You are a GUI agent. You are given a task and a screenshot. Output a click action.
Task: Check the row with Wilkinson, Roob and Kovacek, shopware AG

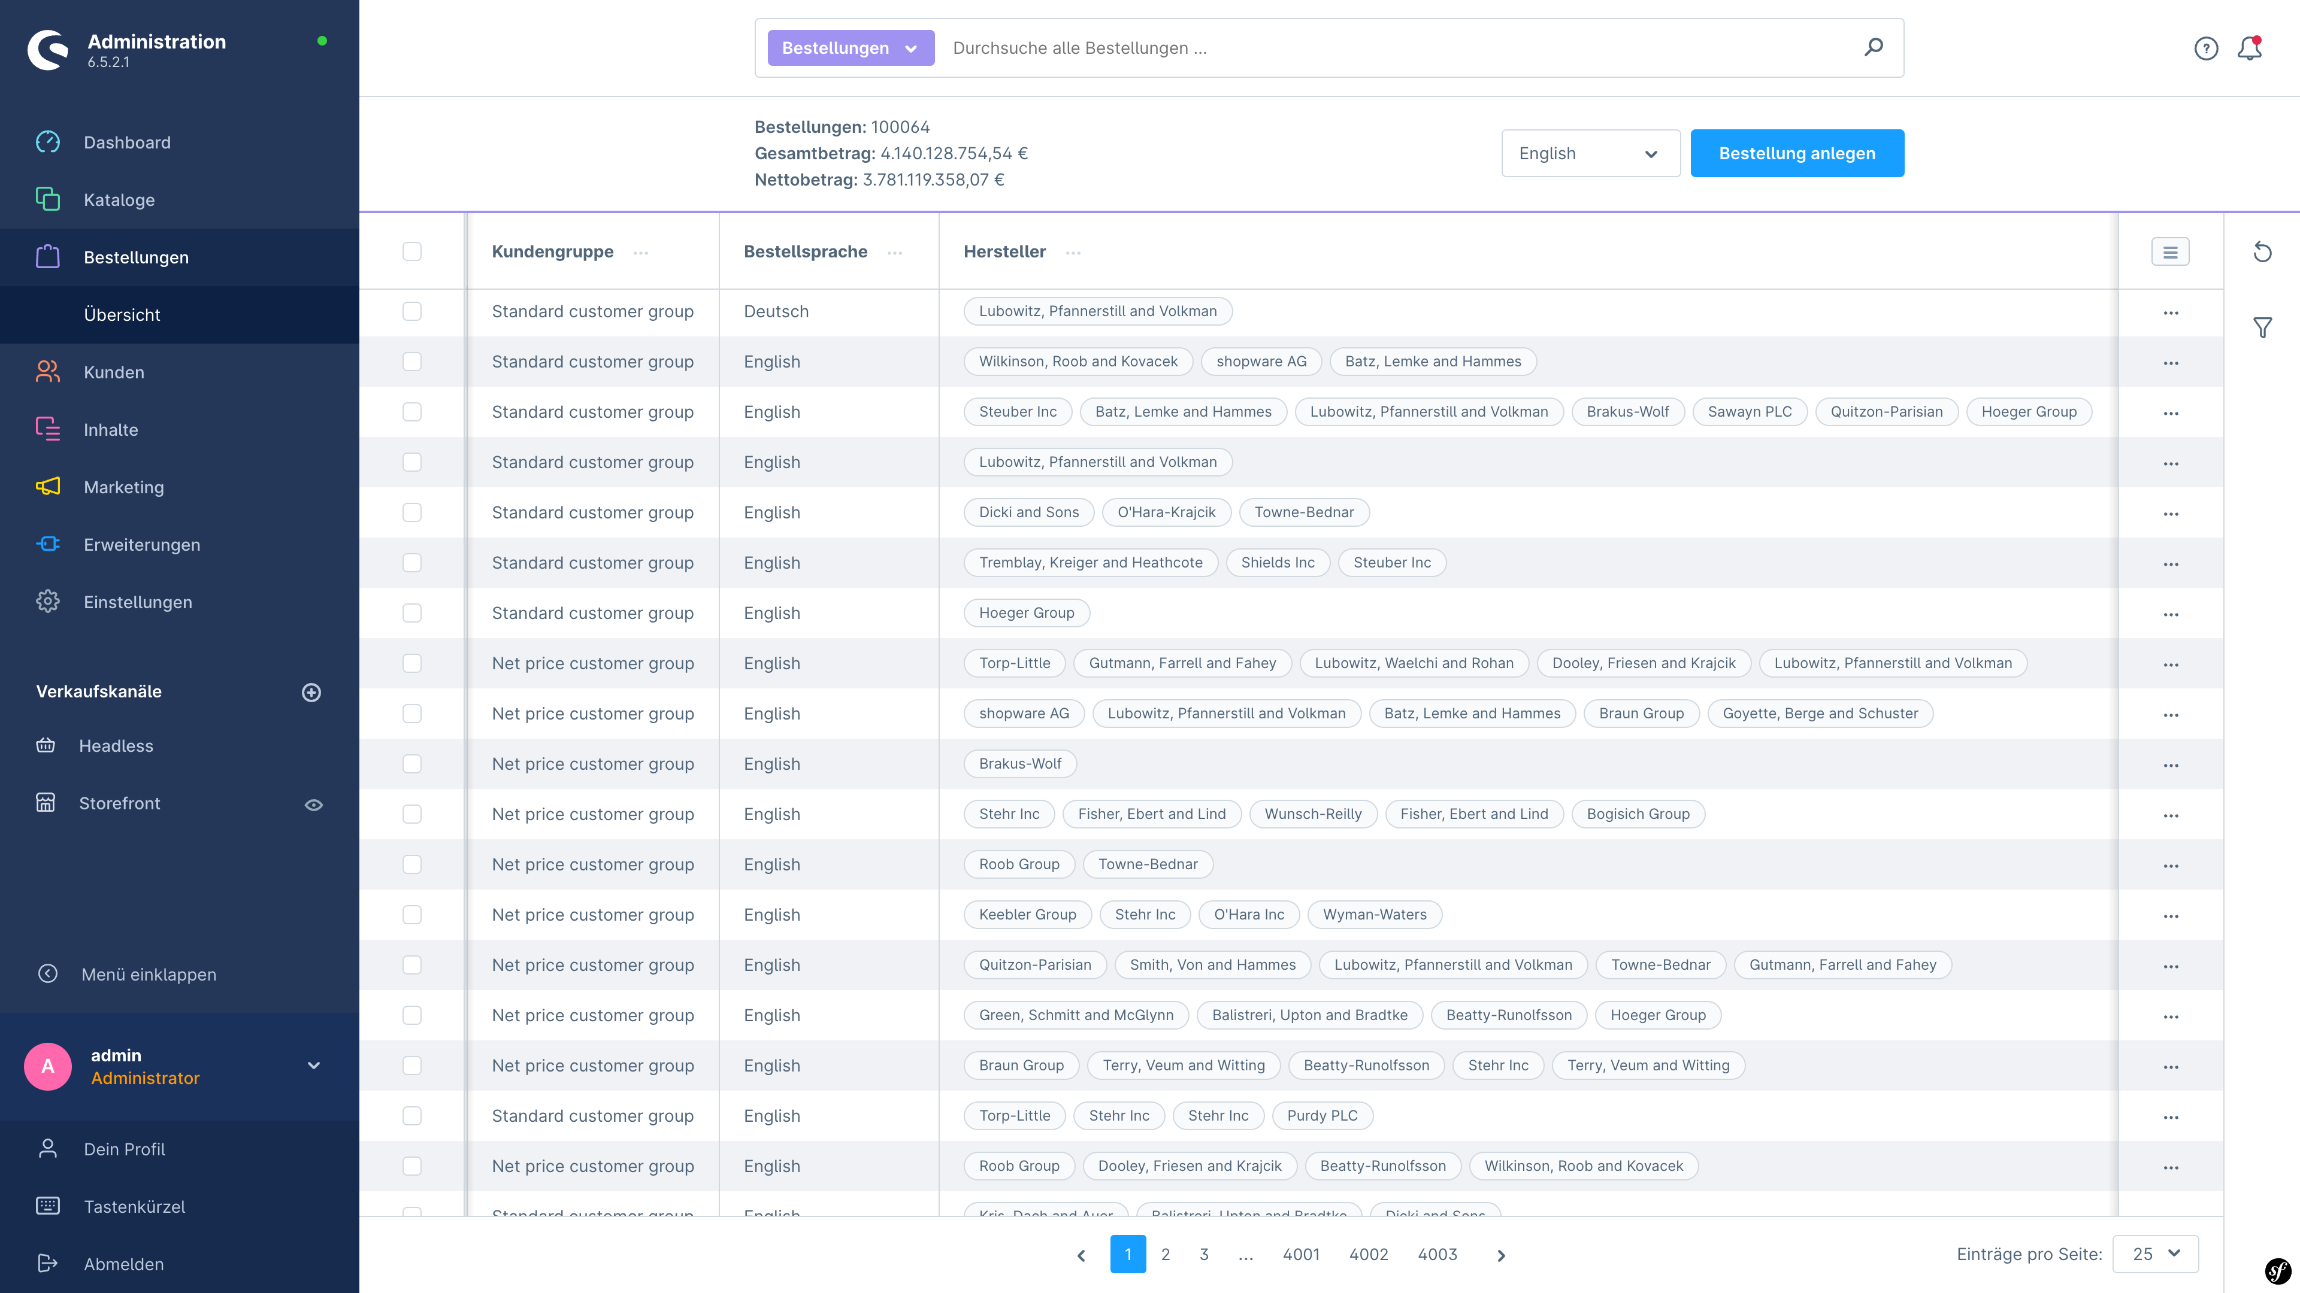[x=411, y=362]
